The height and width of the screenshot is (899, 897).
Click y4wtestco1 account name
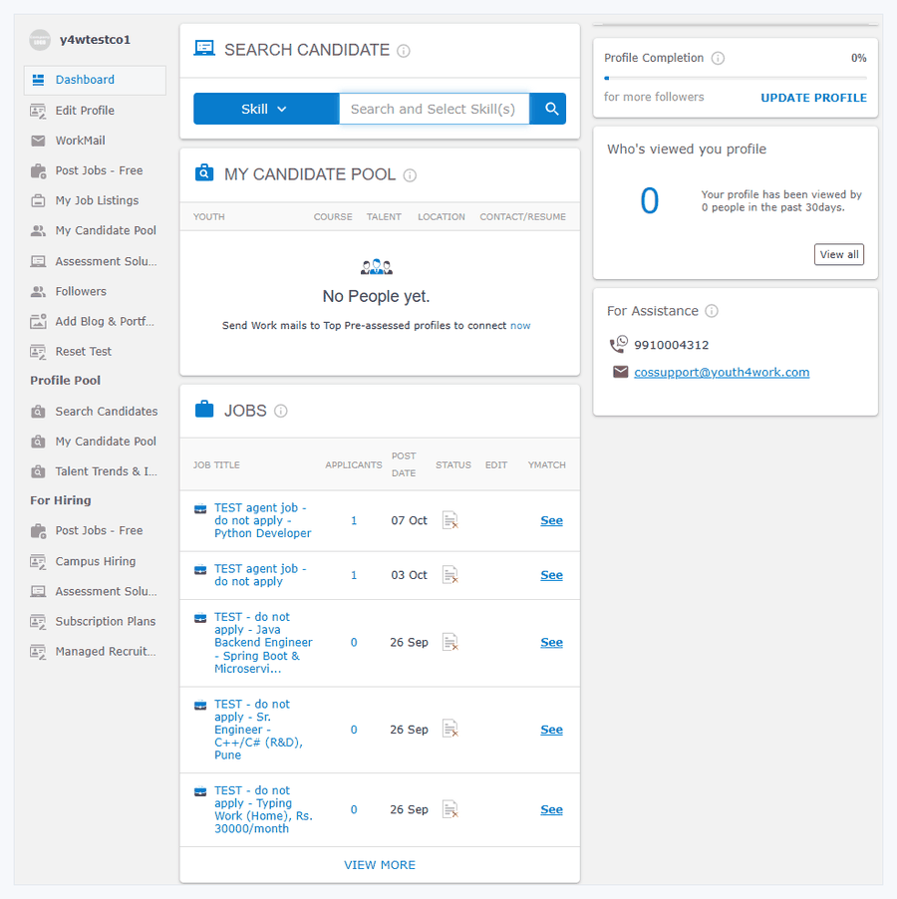[95, 40]
